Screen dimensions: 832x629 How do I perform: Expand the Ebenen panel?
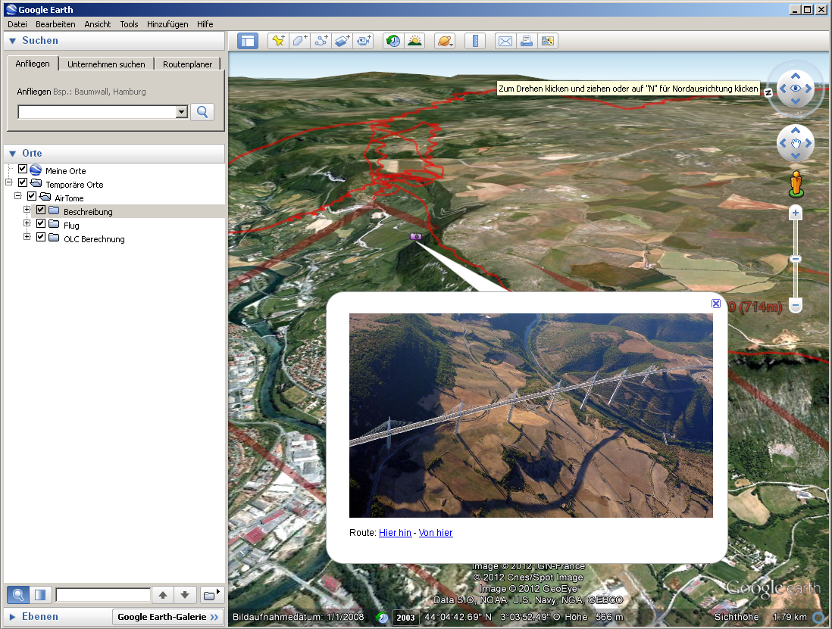[13, 617]
